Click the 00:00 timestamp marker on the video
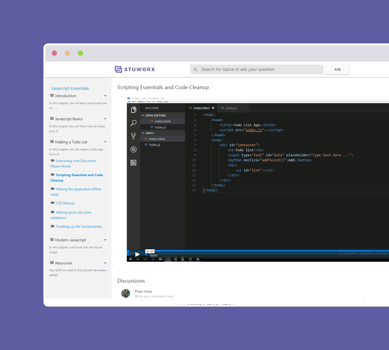Viewport: 389px width, 350px height. 150,251
